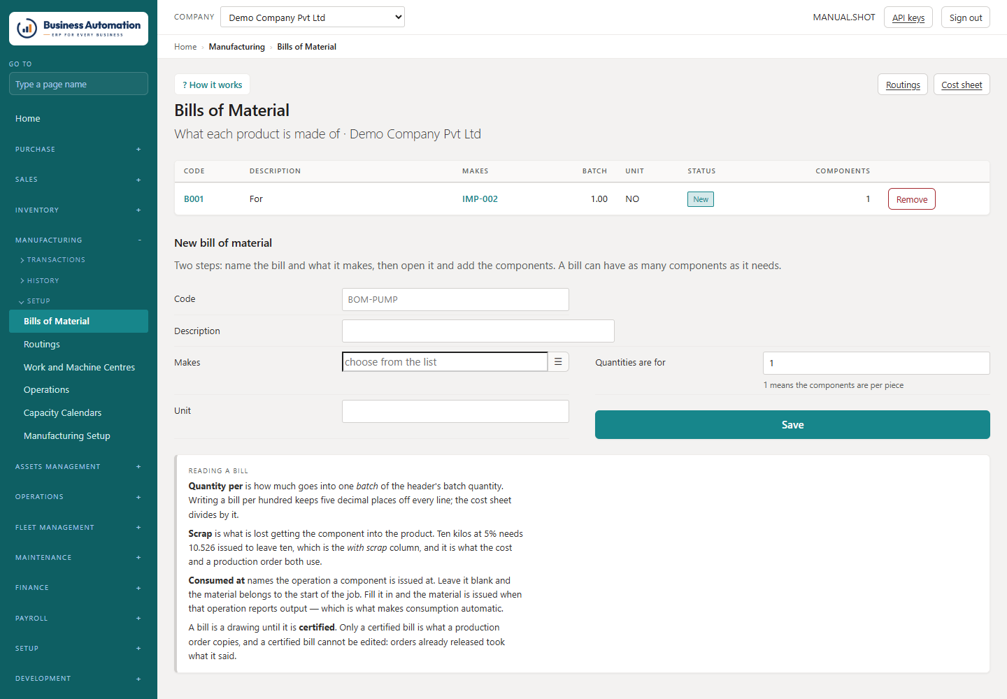Expand the Operations sidebar section
This screenshot has height=699, width=1007.
tap(78, 497)
